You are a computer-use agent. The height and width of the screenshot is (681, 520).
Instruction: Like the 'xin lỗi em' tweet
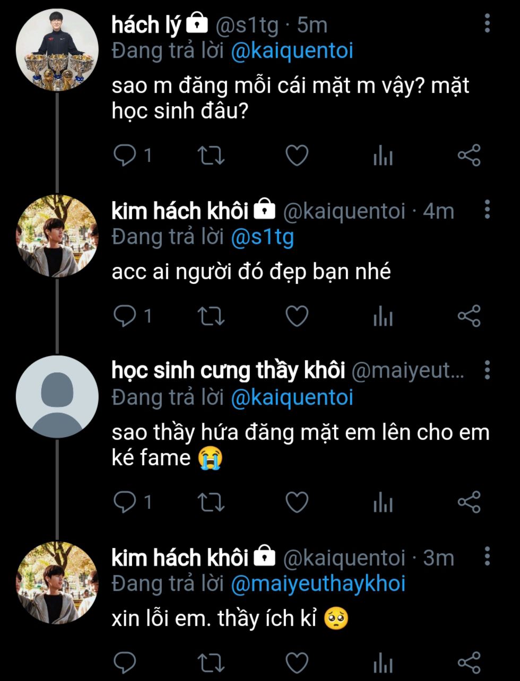297,662
